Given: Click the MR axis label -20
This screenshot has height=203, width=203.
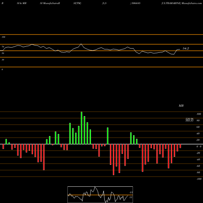Looking at the screenshot, I should [198, 153].
